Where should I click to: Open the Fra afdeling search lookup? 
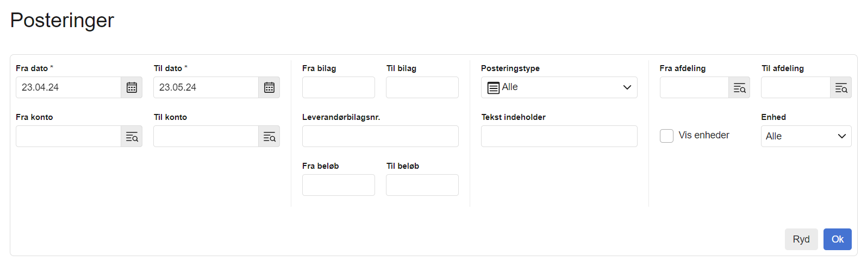739,88
